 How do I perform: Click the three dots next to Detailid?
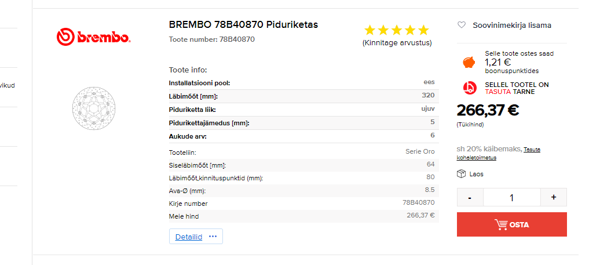(x=213, y=236)
